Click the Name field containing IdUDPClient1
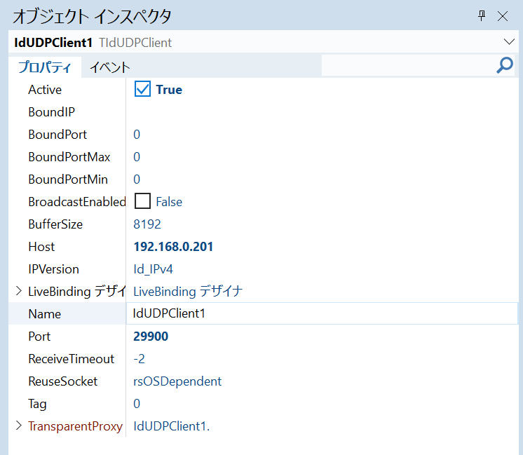This screenshot has height=455, width=523. click(322, 313)
